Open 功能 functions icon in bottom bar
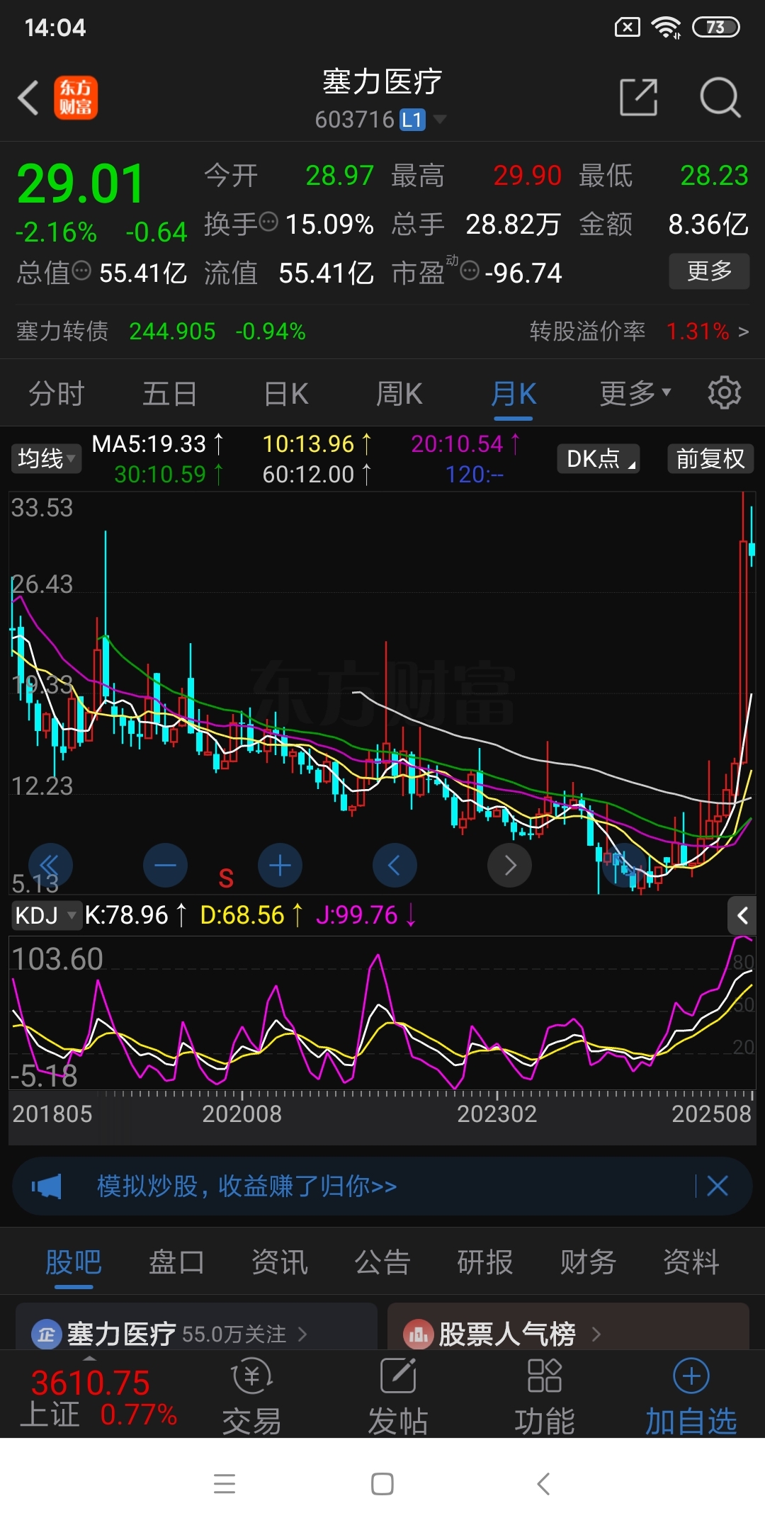Image resolution: width=765 pixels, height=1530 pixels. (545, 1395)
